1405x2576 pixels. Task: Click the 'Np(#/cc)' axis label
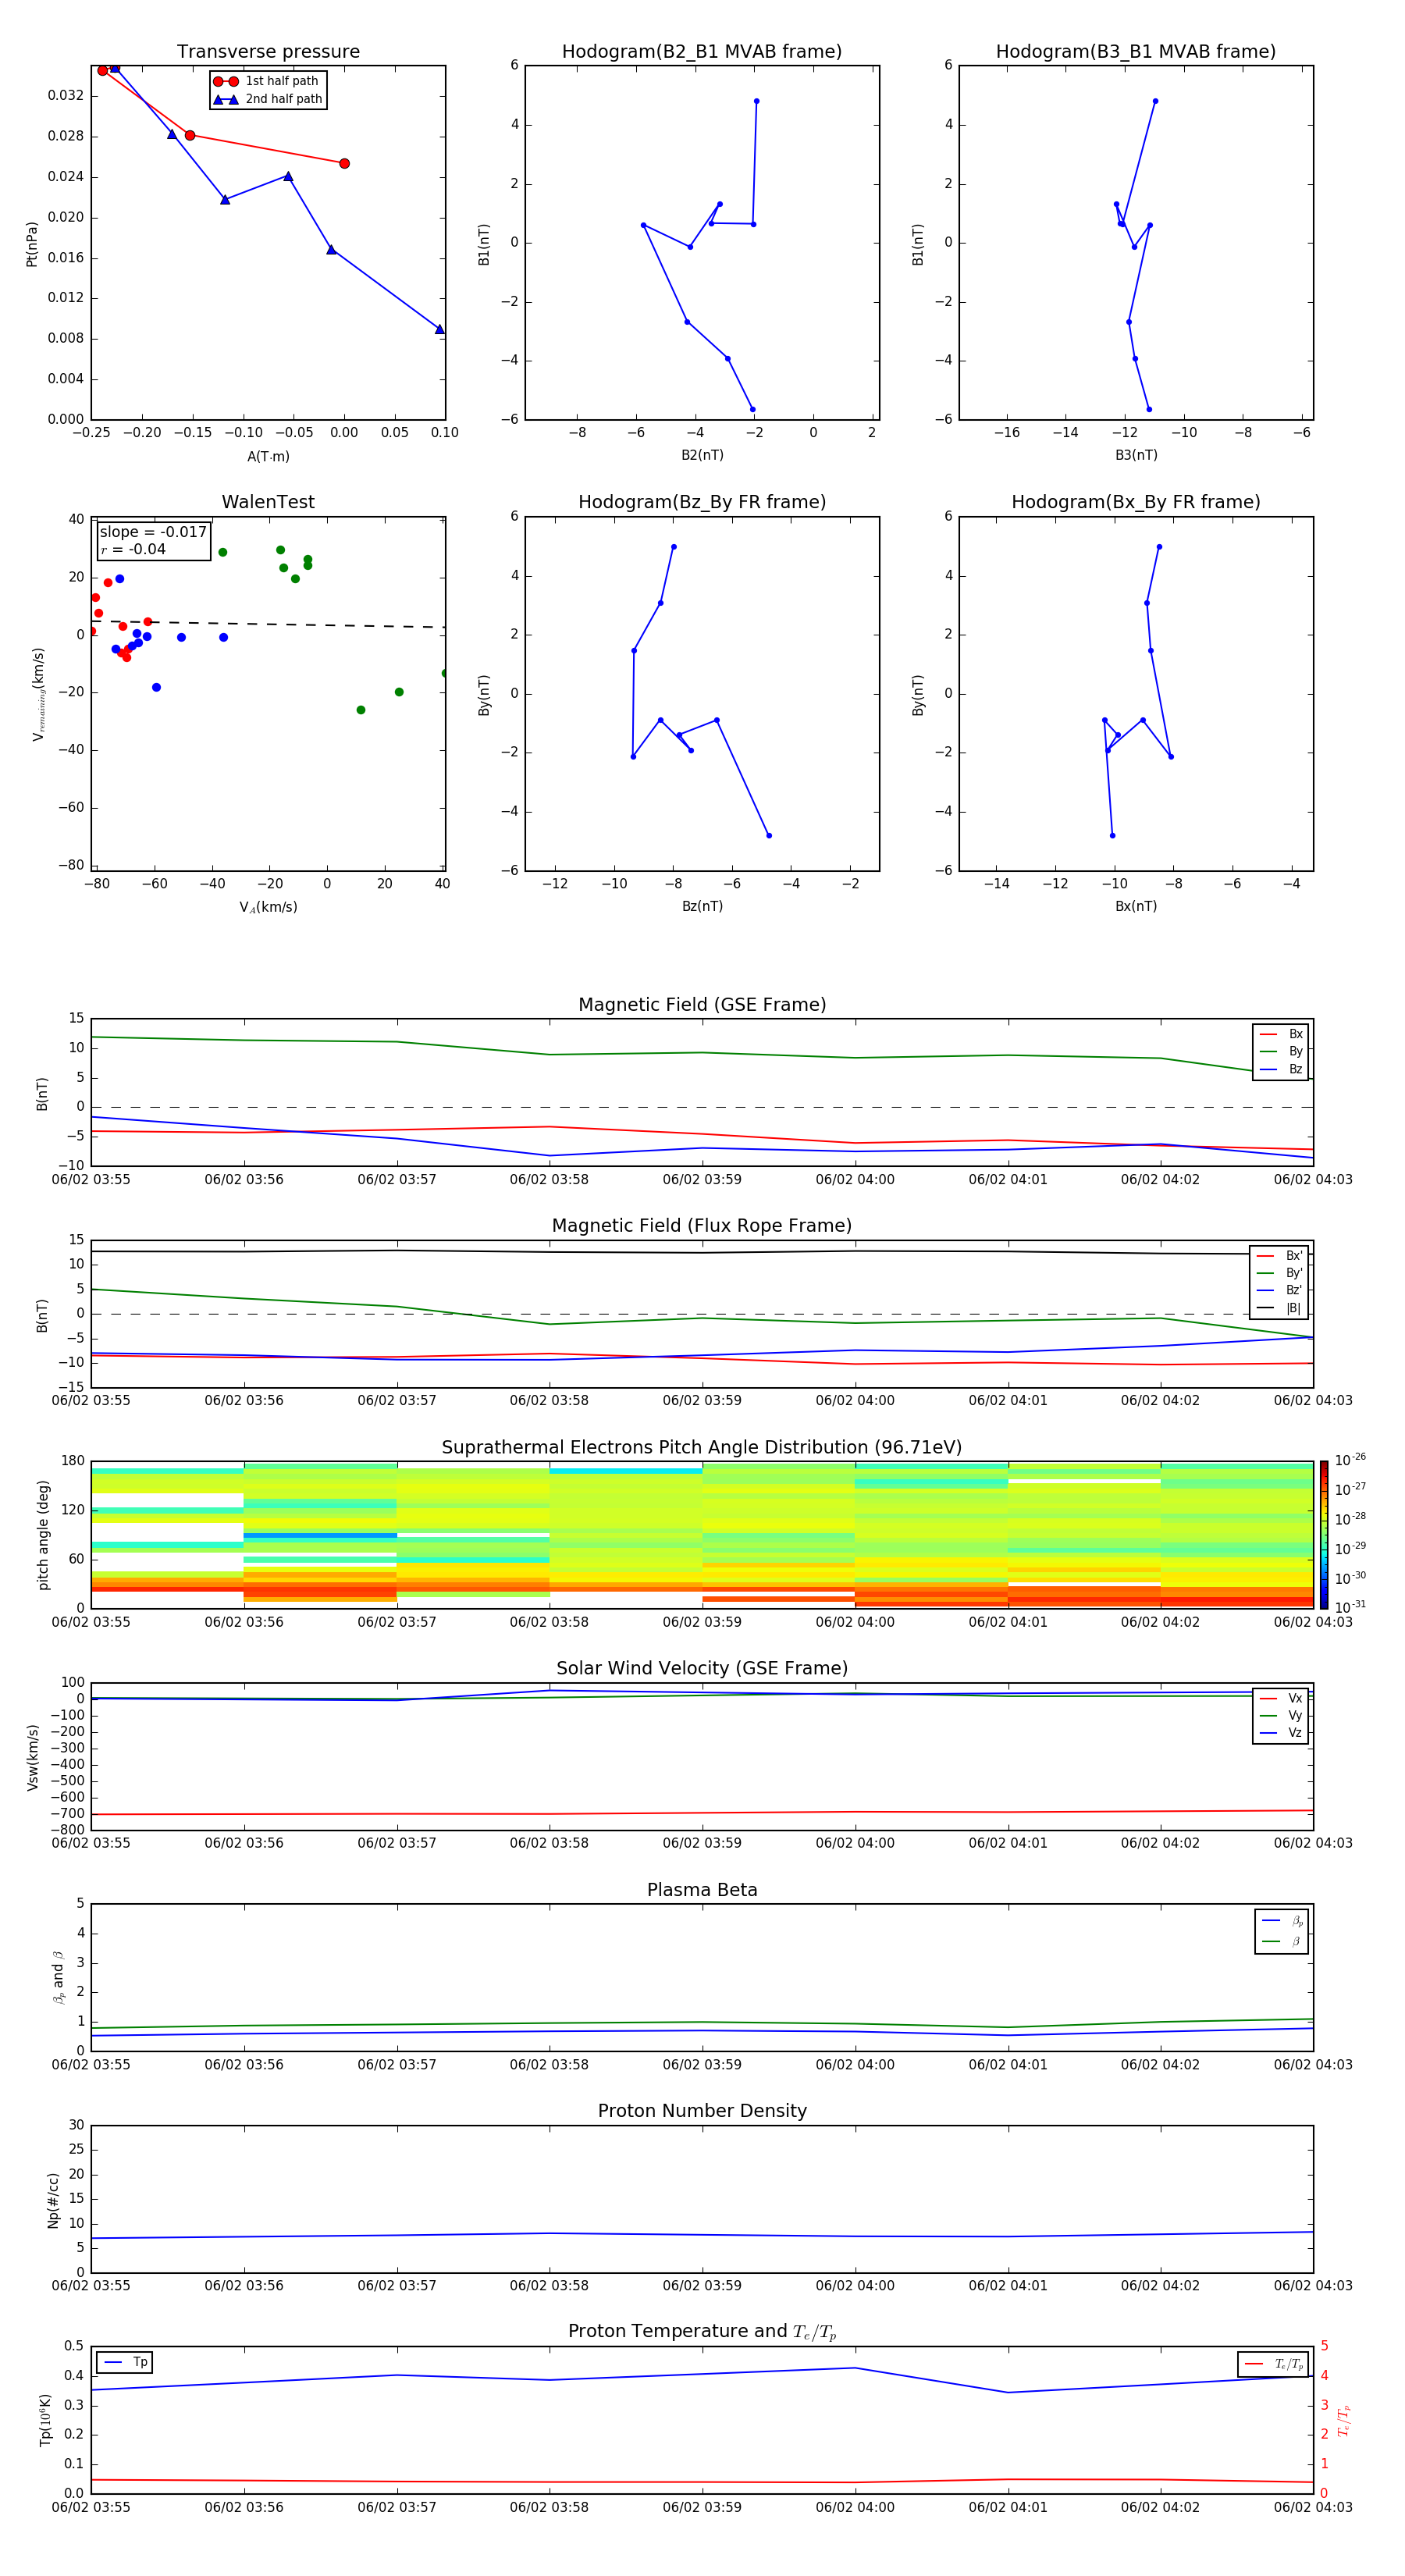53,2200
